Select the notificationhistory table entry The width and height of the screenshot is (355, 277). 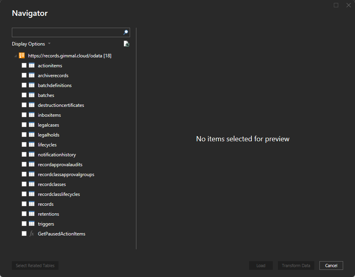pyautogui.click(x=57, y=155)
